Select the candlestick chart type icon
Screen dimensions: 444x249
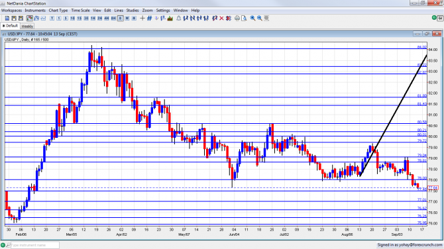click(30, 18)
